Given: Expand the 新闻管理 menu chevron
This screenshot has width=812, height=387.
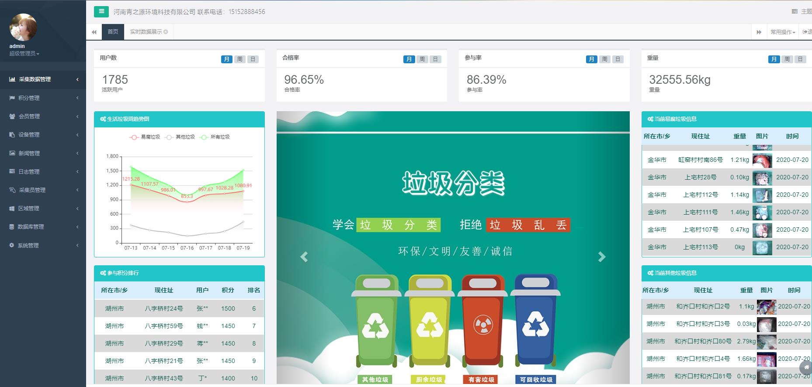Looking at the screenshot, I should [x=77, y=153].
